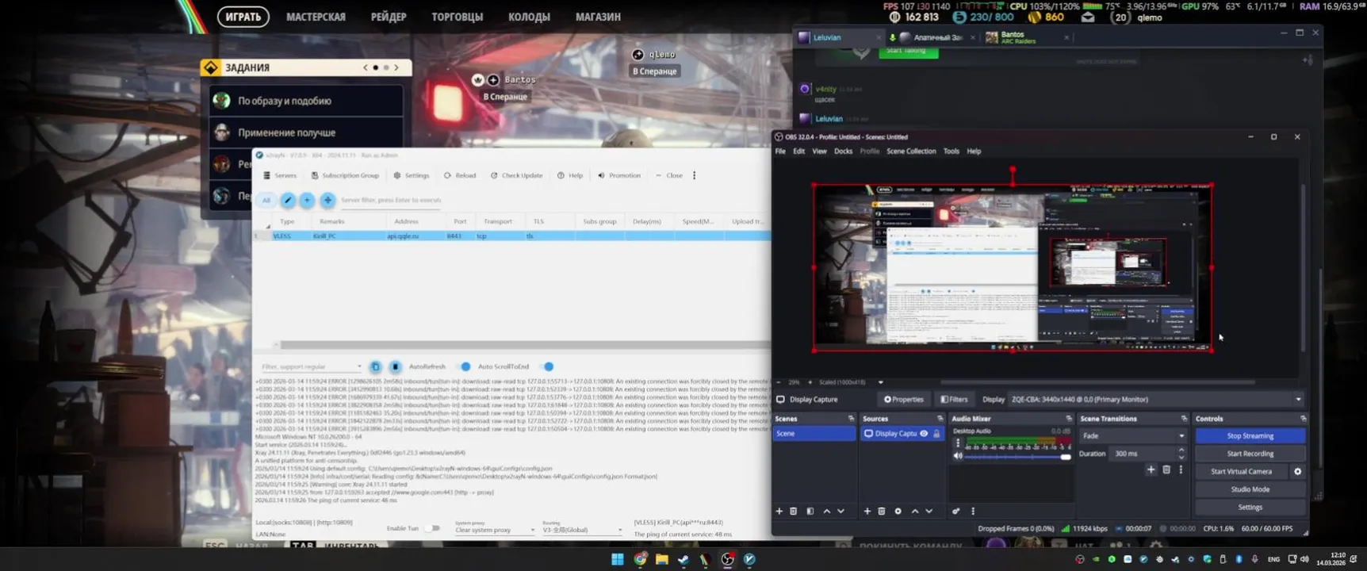This screenshot has height=571, width=1367.
Task: Open Desktop Audio channel options menu
Action: coord(957,444)
